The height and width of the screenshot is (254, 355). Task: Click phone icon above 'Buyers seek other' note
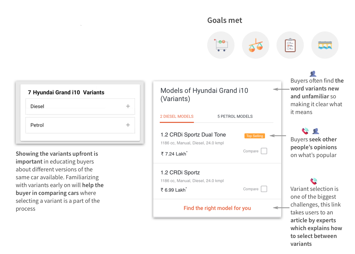pyautogui.click(x=305, y=131)
